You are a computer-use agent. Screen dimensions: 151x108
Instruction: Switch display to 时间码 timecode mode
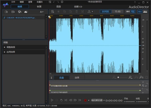coord(105,12)
